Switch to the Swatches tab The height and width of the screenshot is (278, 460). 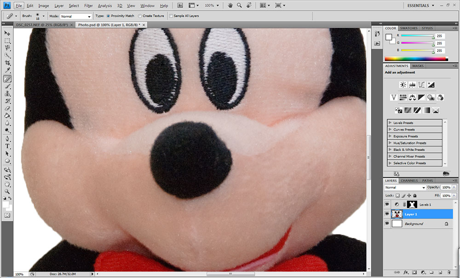tap(408, 28)
